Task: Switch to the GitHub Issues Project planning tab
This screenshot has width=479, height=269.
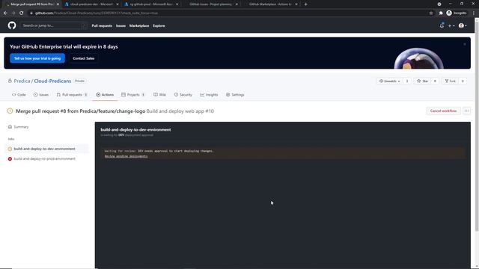Action: (211, 4)
